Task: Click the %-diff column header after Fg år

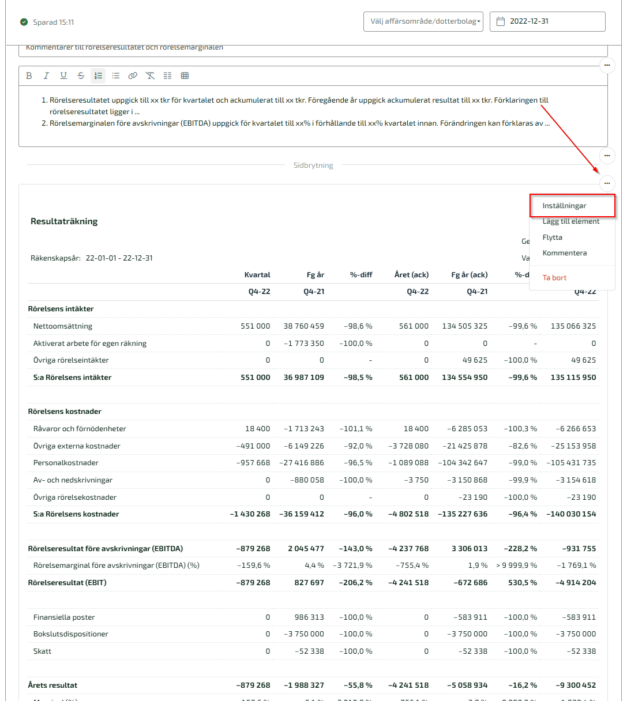Action: (x=361, y=275)
